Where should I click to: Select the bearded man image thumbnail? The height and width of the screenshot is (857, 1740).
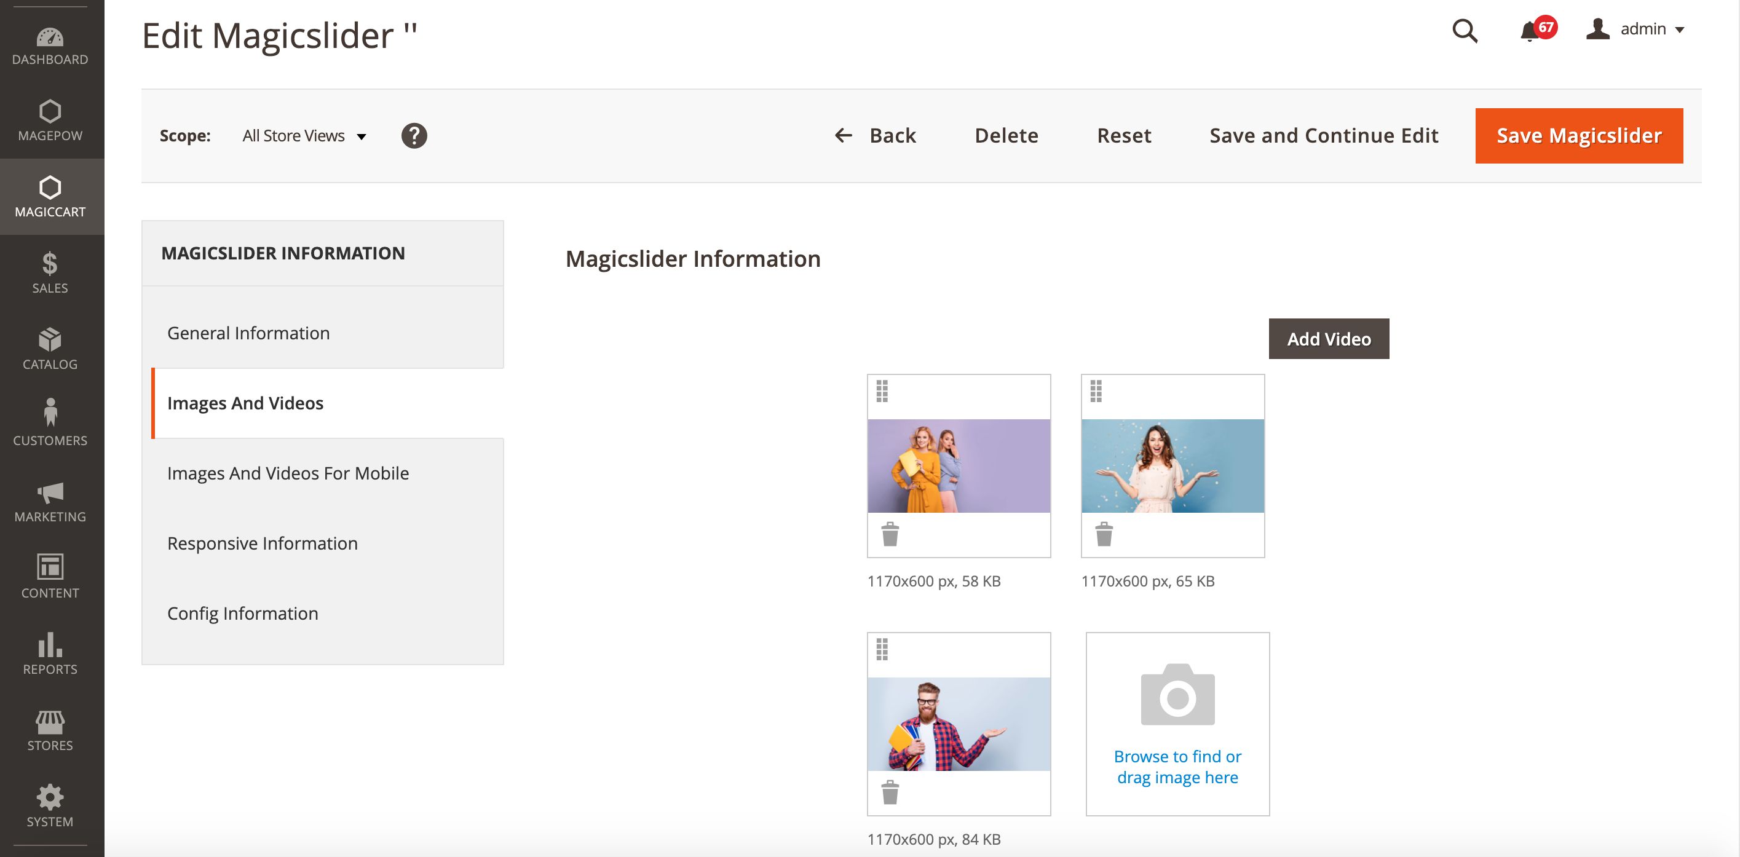[959, 724]
